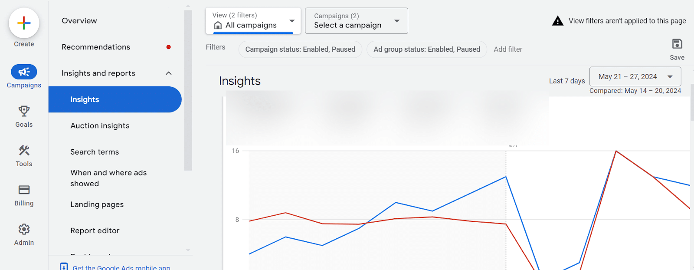694x270 pixels.
Task: Open Search terms in the sidebar
Action: tap(95, 152)
